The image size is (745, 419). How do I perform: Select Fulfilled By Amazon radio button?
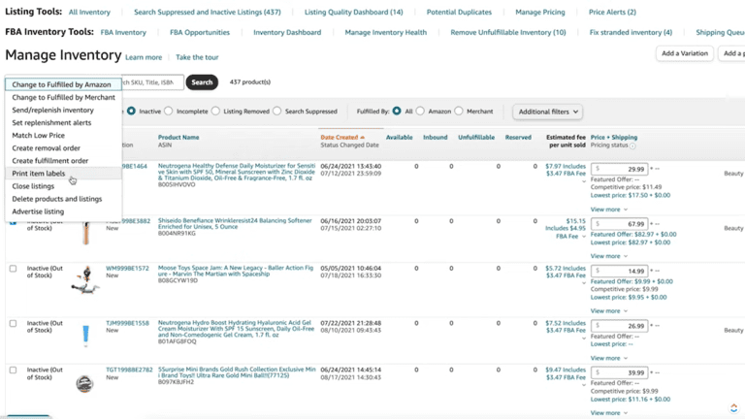pos(420,112)
